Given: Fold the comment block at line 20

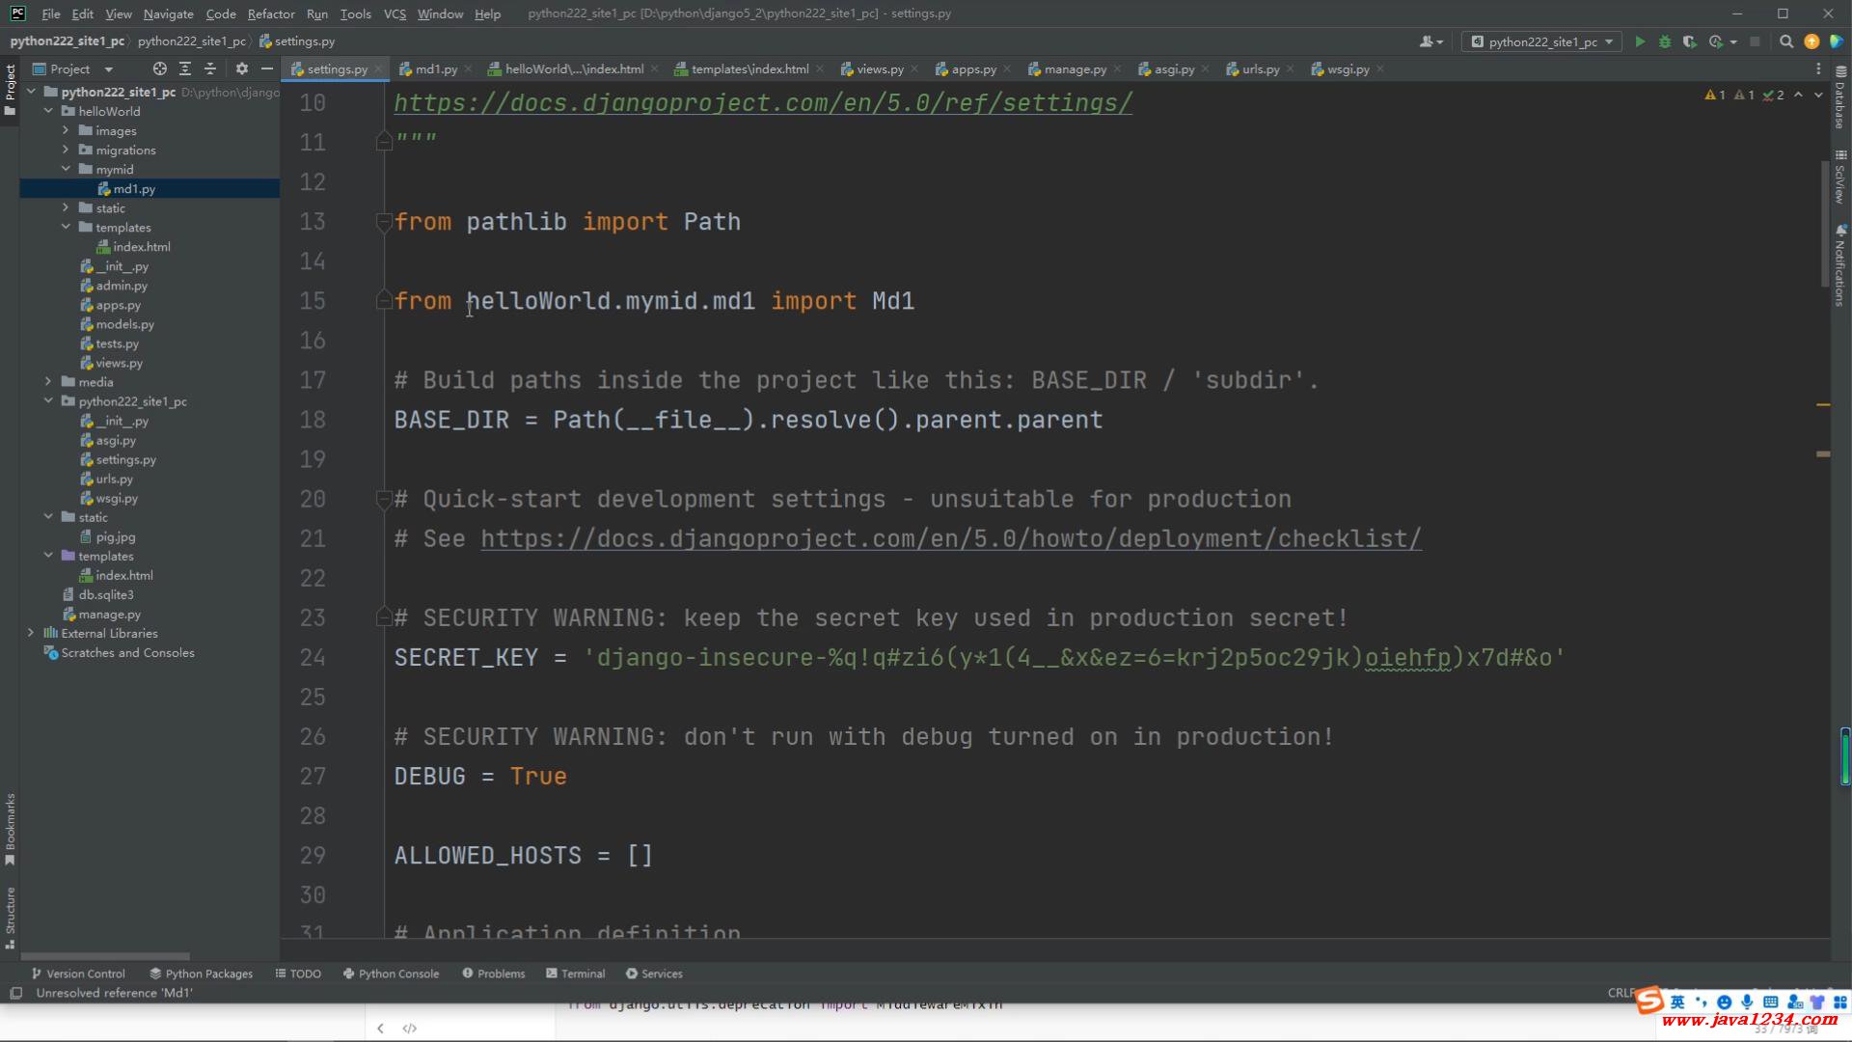Looking at the screenshot, I should [384, 499].
